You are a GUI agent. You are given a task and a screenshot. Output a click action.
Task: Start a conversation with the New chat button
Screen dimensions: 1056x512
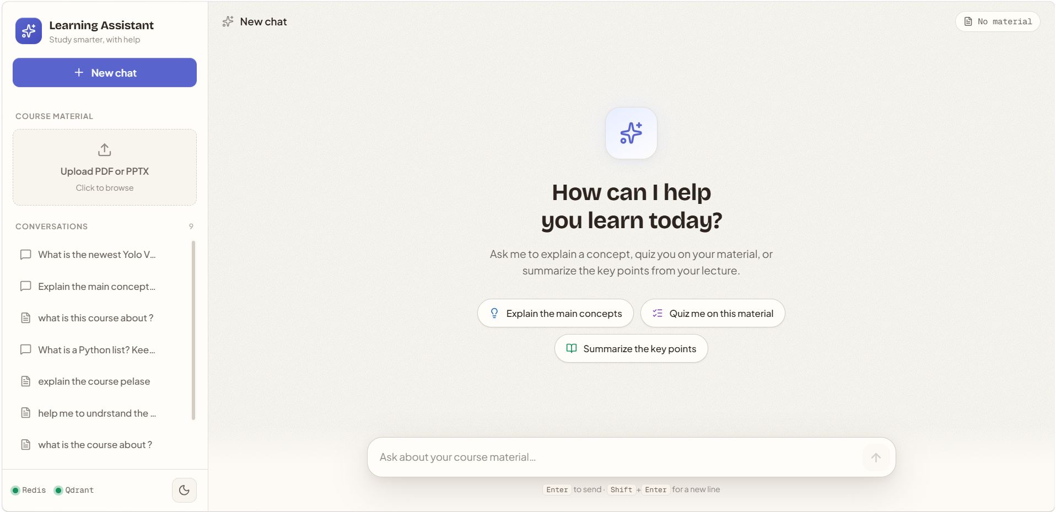105,73
